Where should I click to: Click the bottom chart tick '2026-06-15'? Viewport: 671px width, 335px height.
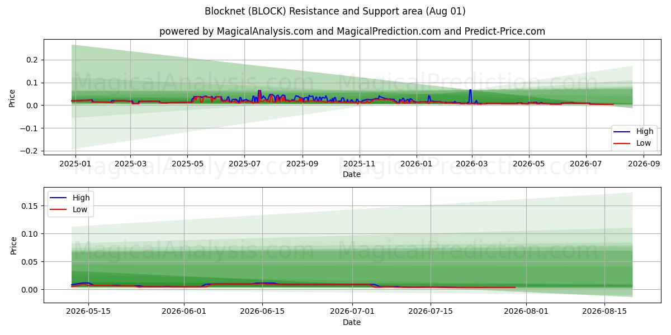coord(262,312)
